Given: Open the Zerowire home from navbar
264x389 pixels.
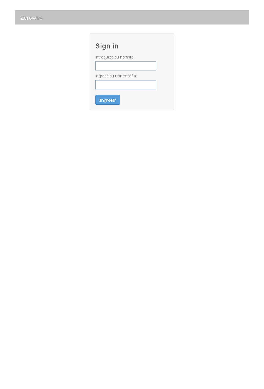Looking at the screenshot, I should tap(31, 18).
